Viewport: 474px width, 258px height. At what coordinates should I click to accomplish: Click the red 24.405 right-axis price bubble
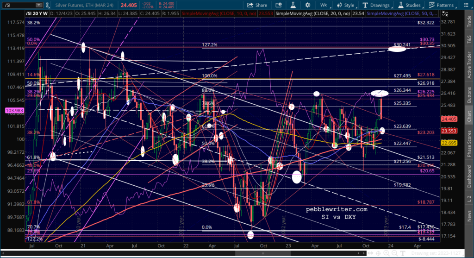point(449,119)
